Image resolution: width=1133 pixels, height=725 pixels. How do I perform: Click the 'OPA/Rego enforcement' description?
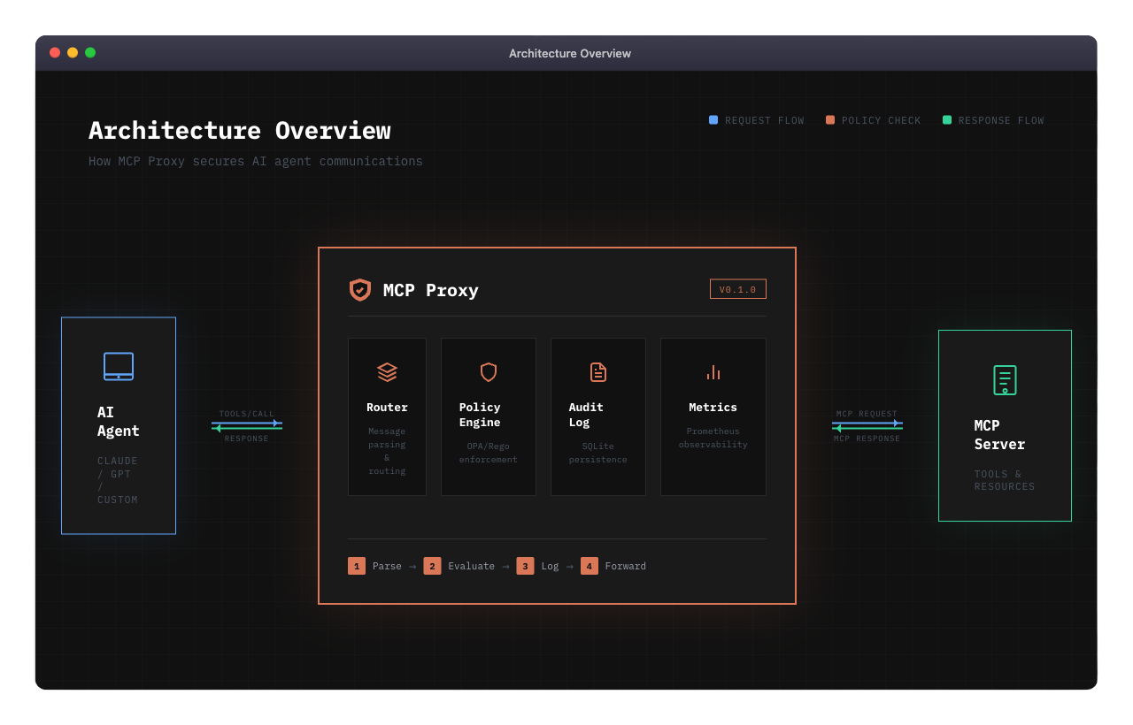click(489, 453)
